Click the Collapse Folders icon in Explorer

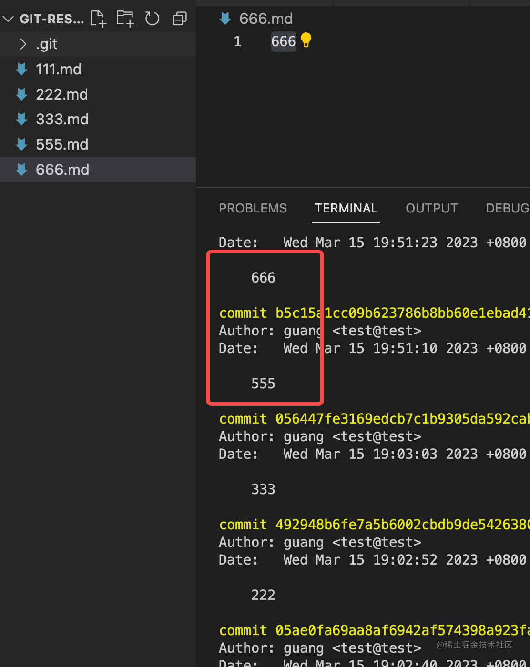click(179, 18)
